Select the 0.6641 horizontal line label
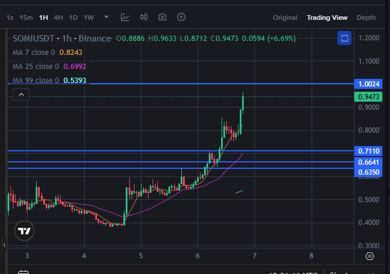This screenshot has width=390, height=274. [368, 162]
